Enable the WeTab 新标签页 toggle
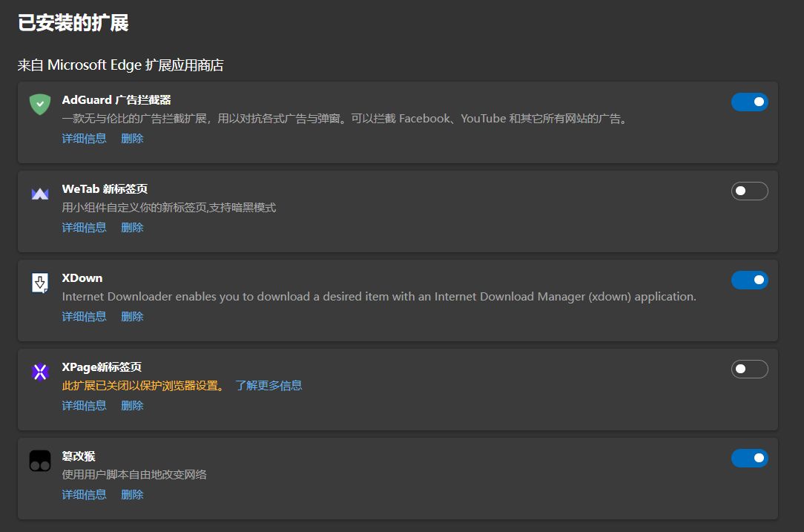The height and width of the screenshot is (532, 804). pyautogui.click(x=749, y=191)
